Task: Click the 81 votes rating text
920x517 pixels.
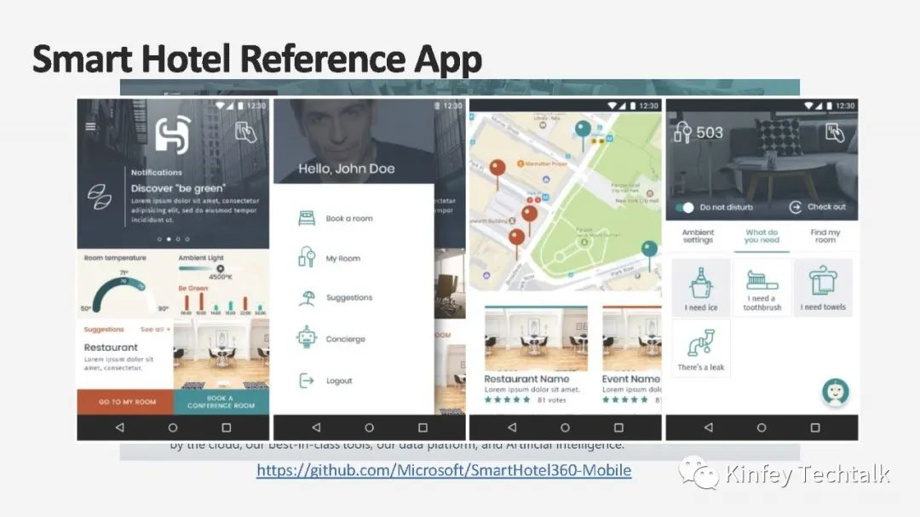Action: point(551,400)
